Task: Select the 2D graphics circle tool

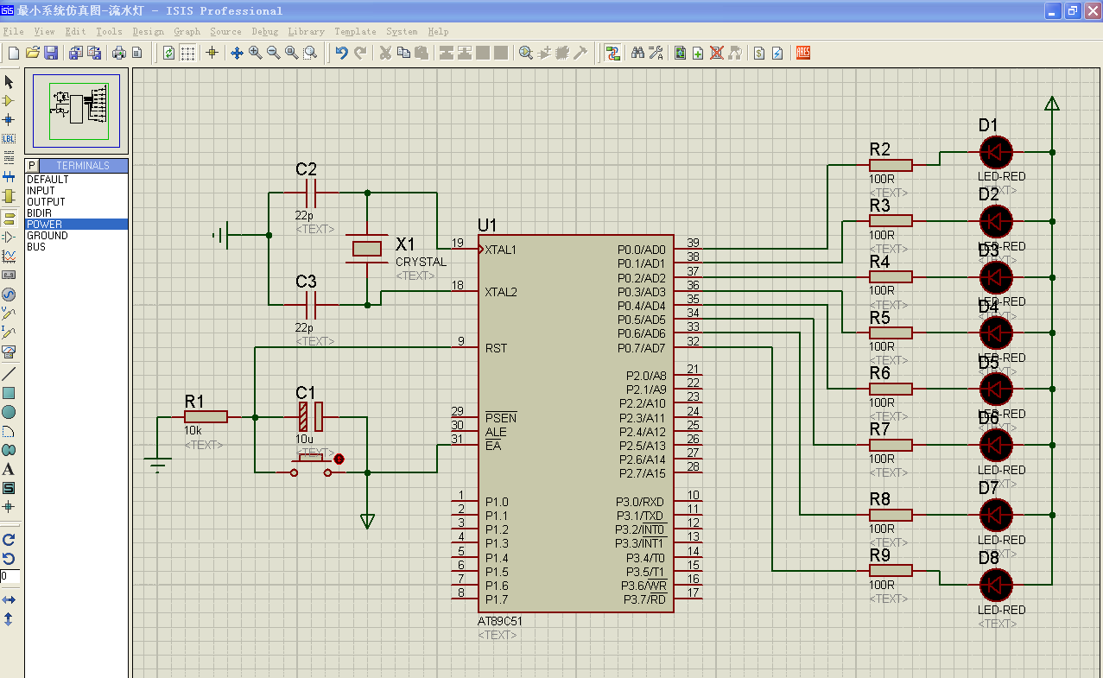Action: (x=9, y=412)
